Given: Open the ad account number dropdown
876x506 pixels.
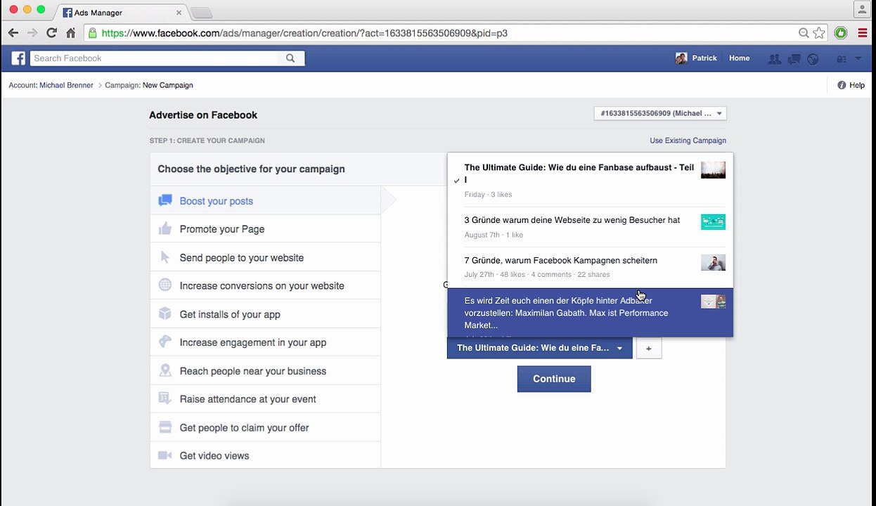Looking at the screenshot, I should coord(660,113).
